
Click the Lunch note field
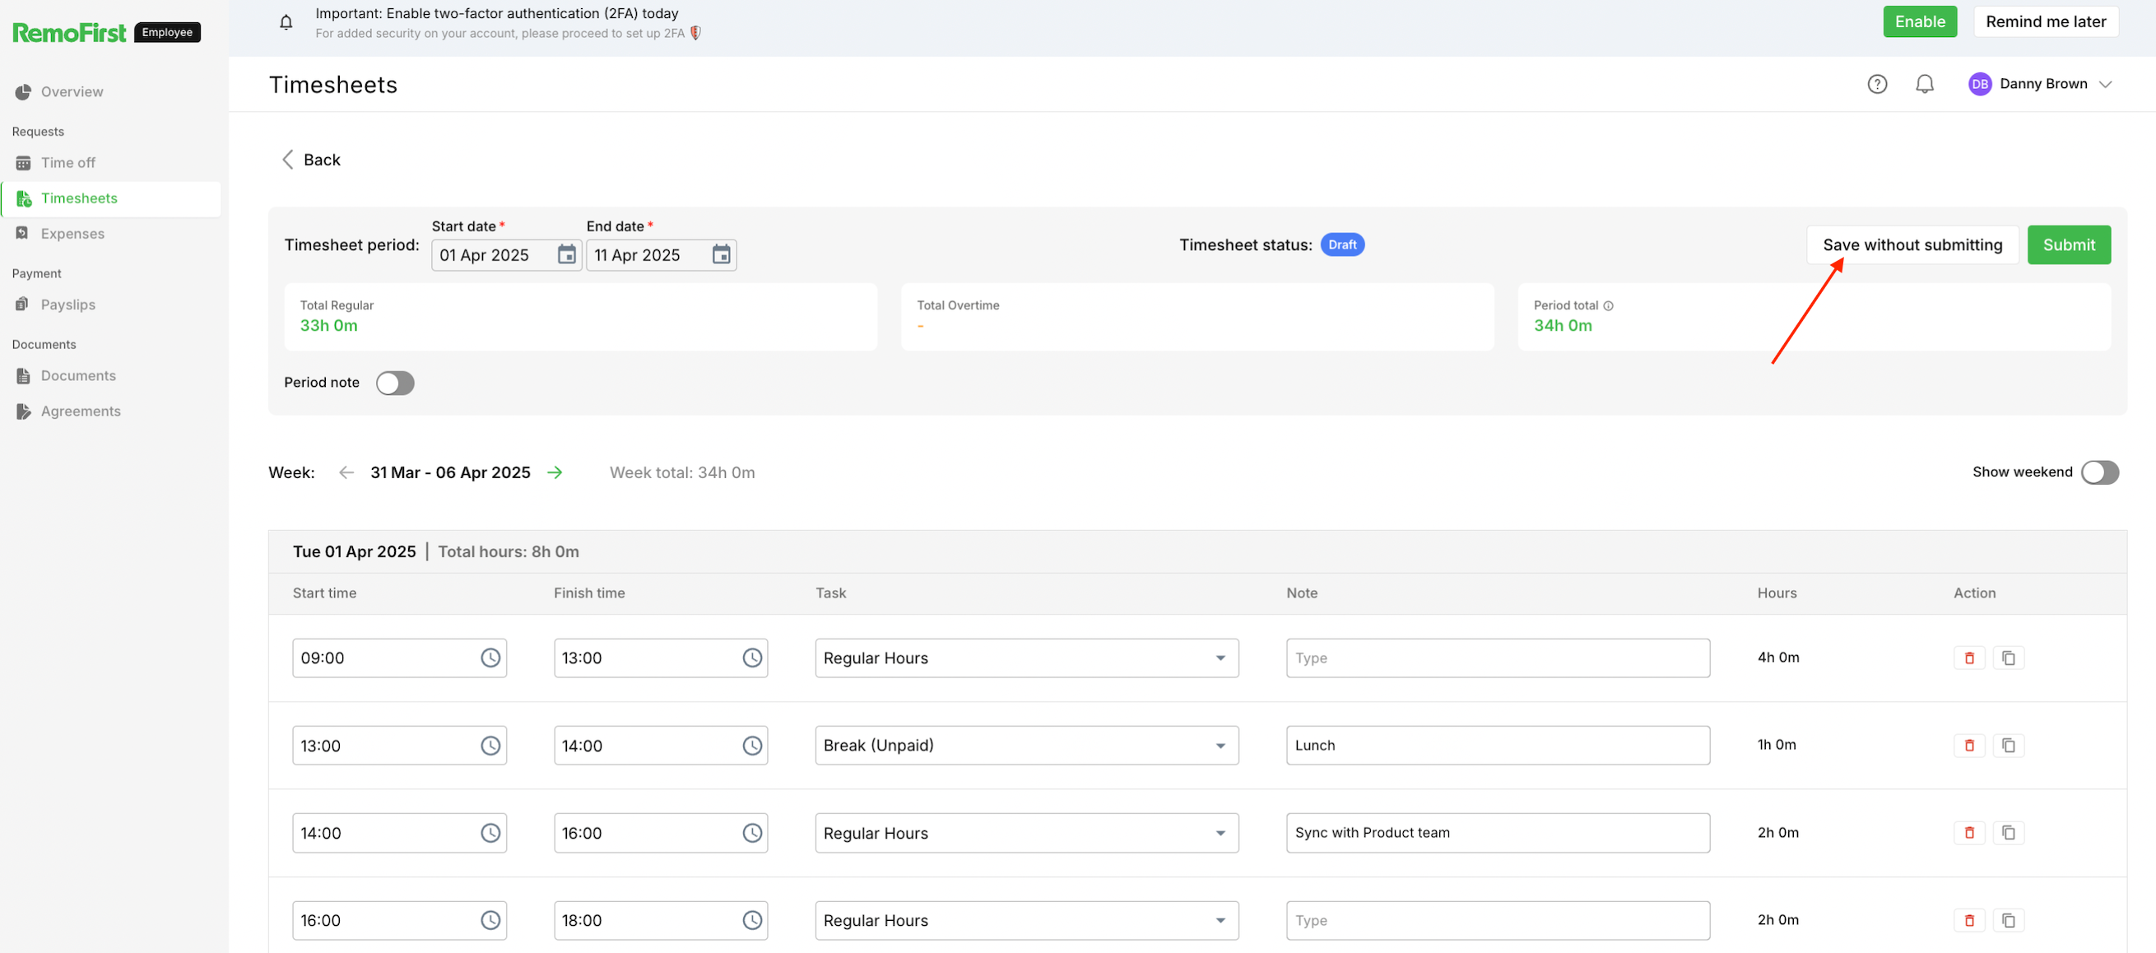point(1498,746)
